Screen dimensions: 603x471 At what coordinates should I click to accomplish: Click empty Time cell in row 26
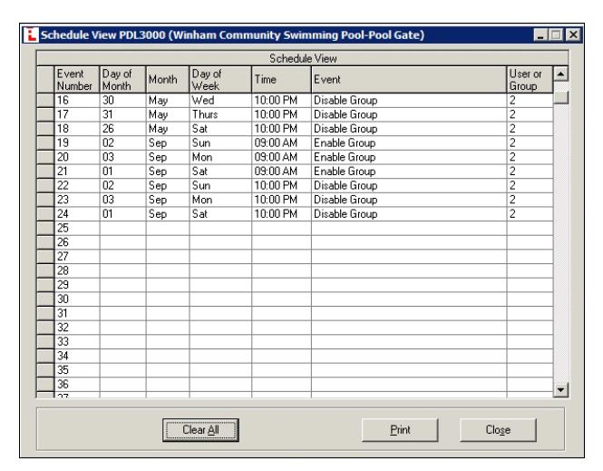point(281,242)
